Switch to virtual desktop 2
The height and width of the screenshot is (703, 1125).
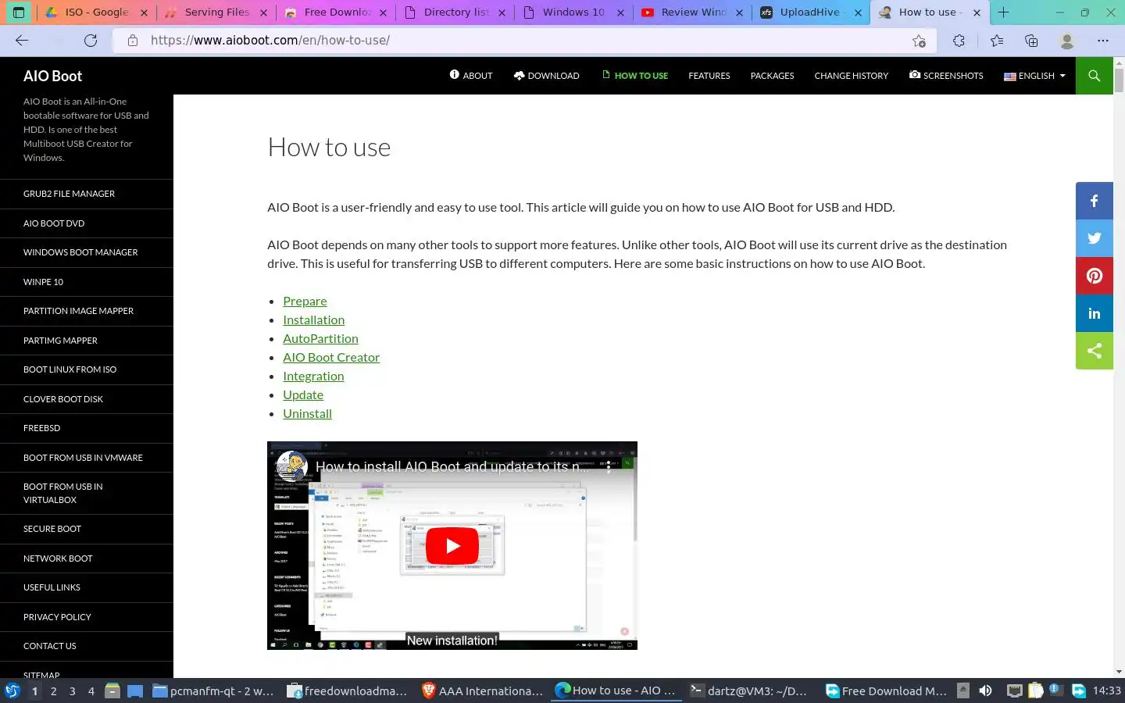click(53, 691)
